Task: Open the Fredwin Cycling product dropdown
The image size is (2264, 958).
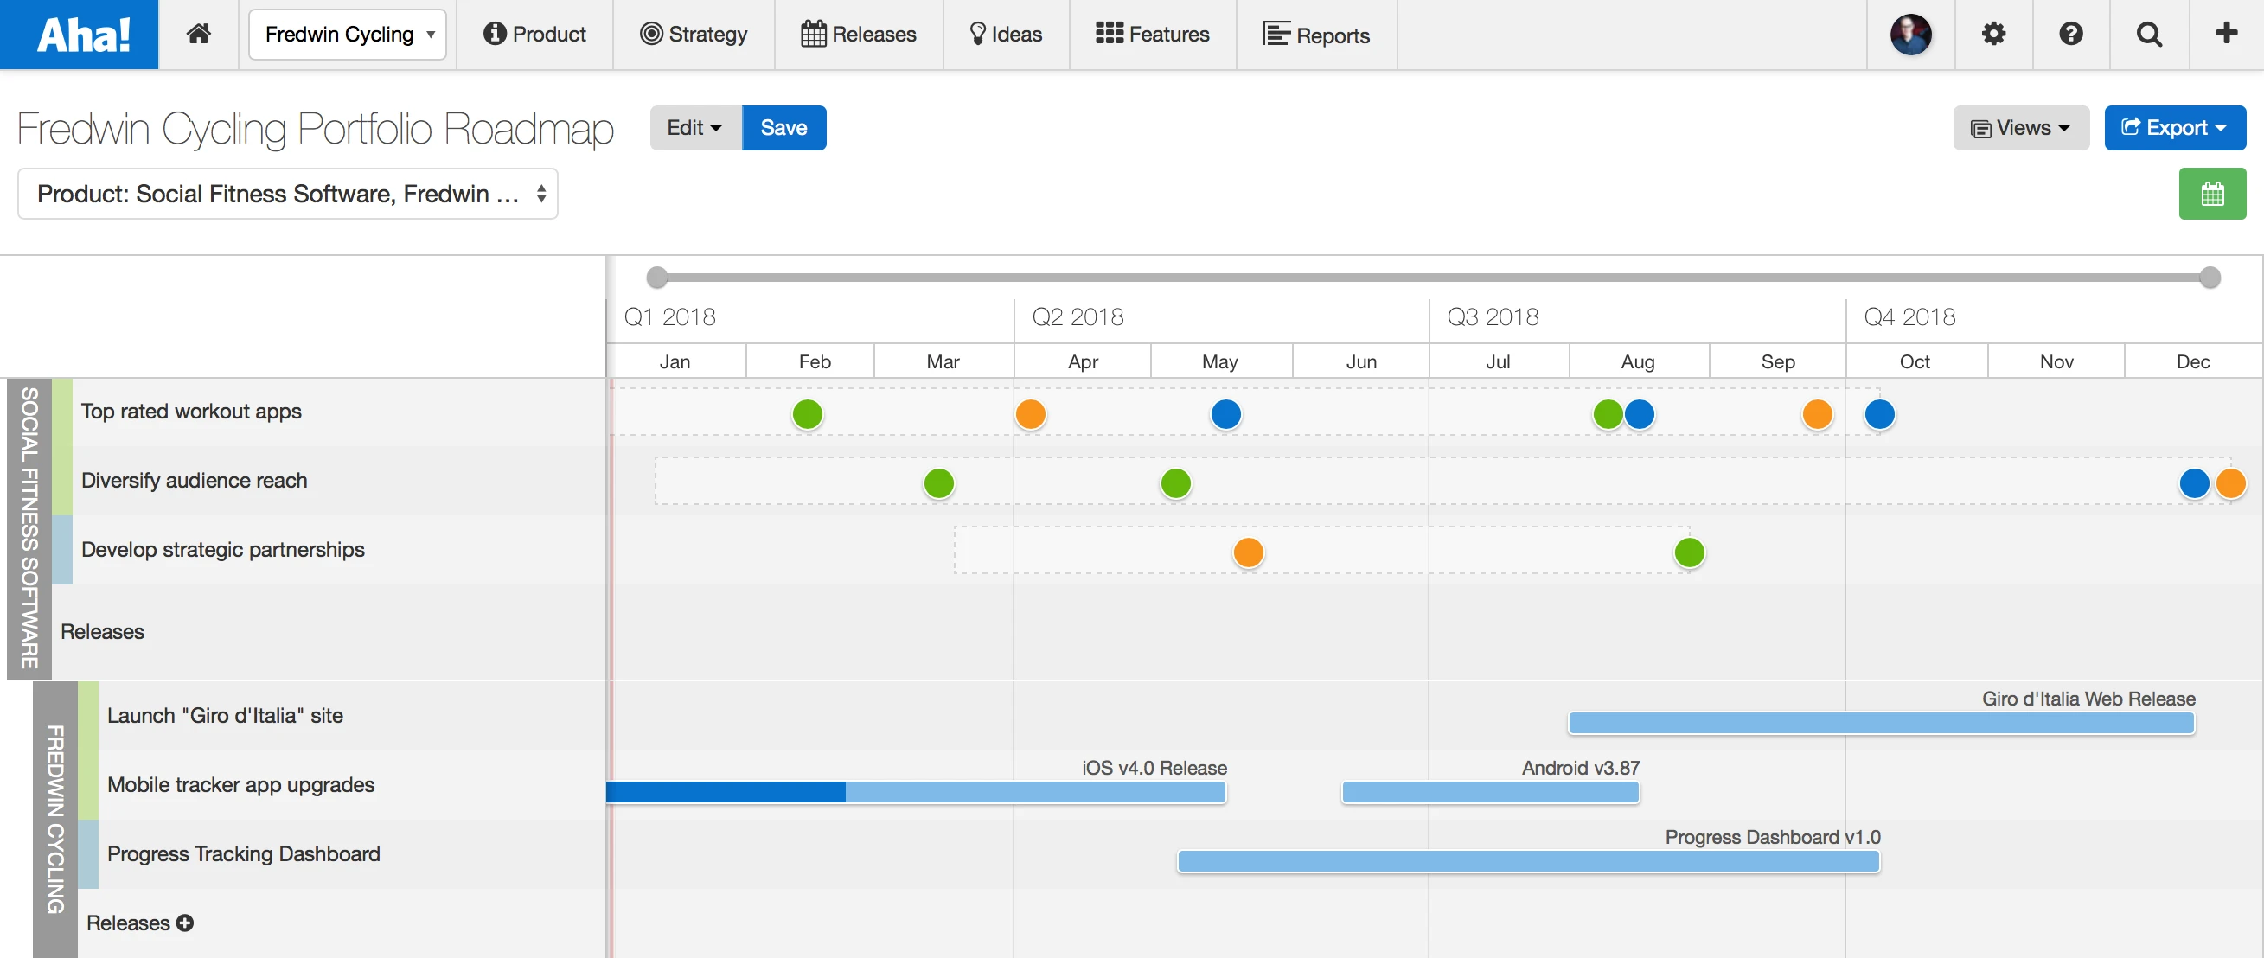Action: [347, 35]
